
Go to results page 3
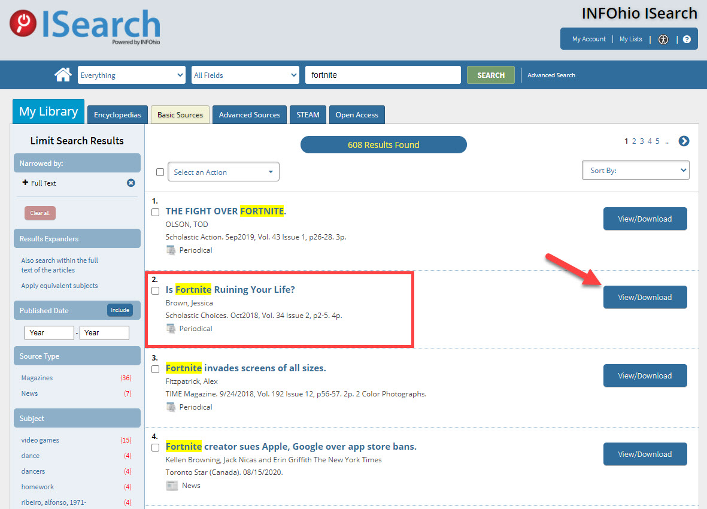point(642,141)
